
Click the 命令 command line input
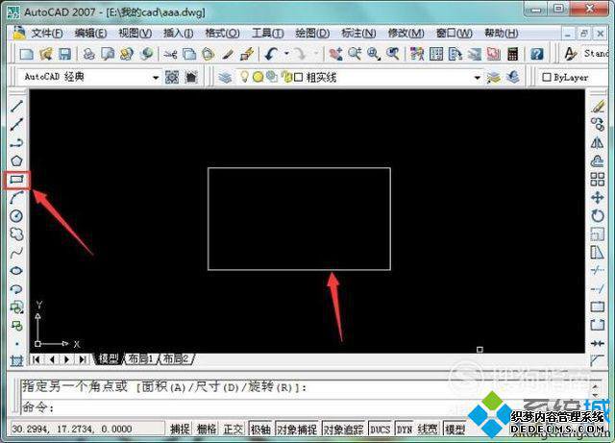(x=306, y=407)
